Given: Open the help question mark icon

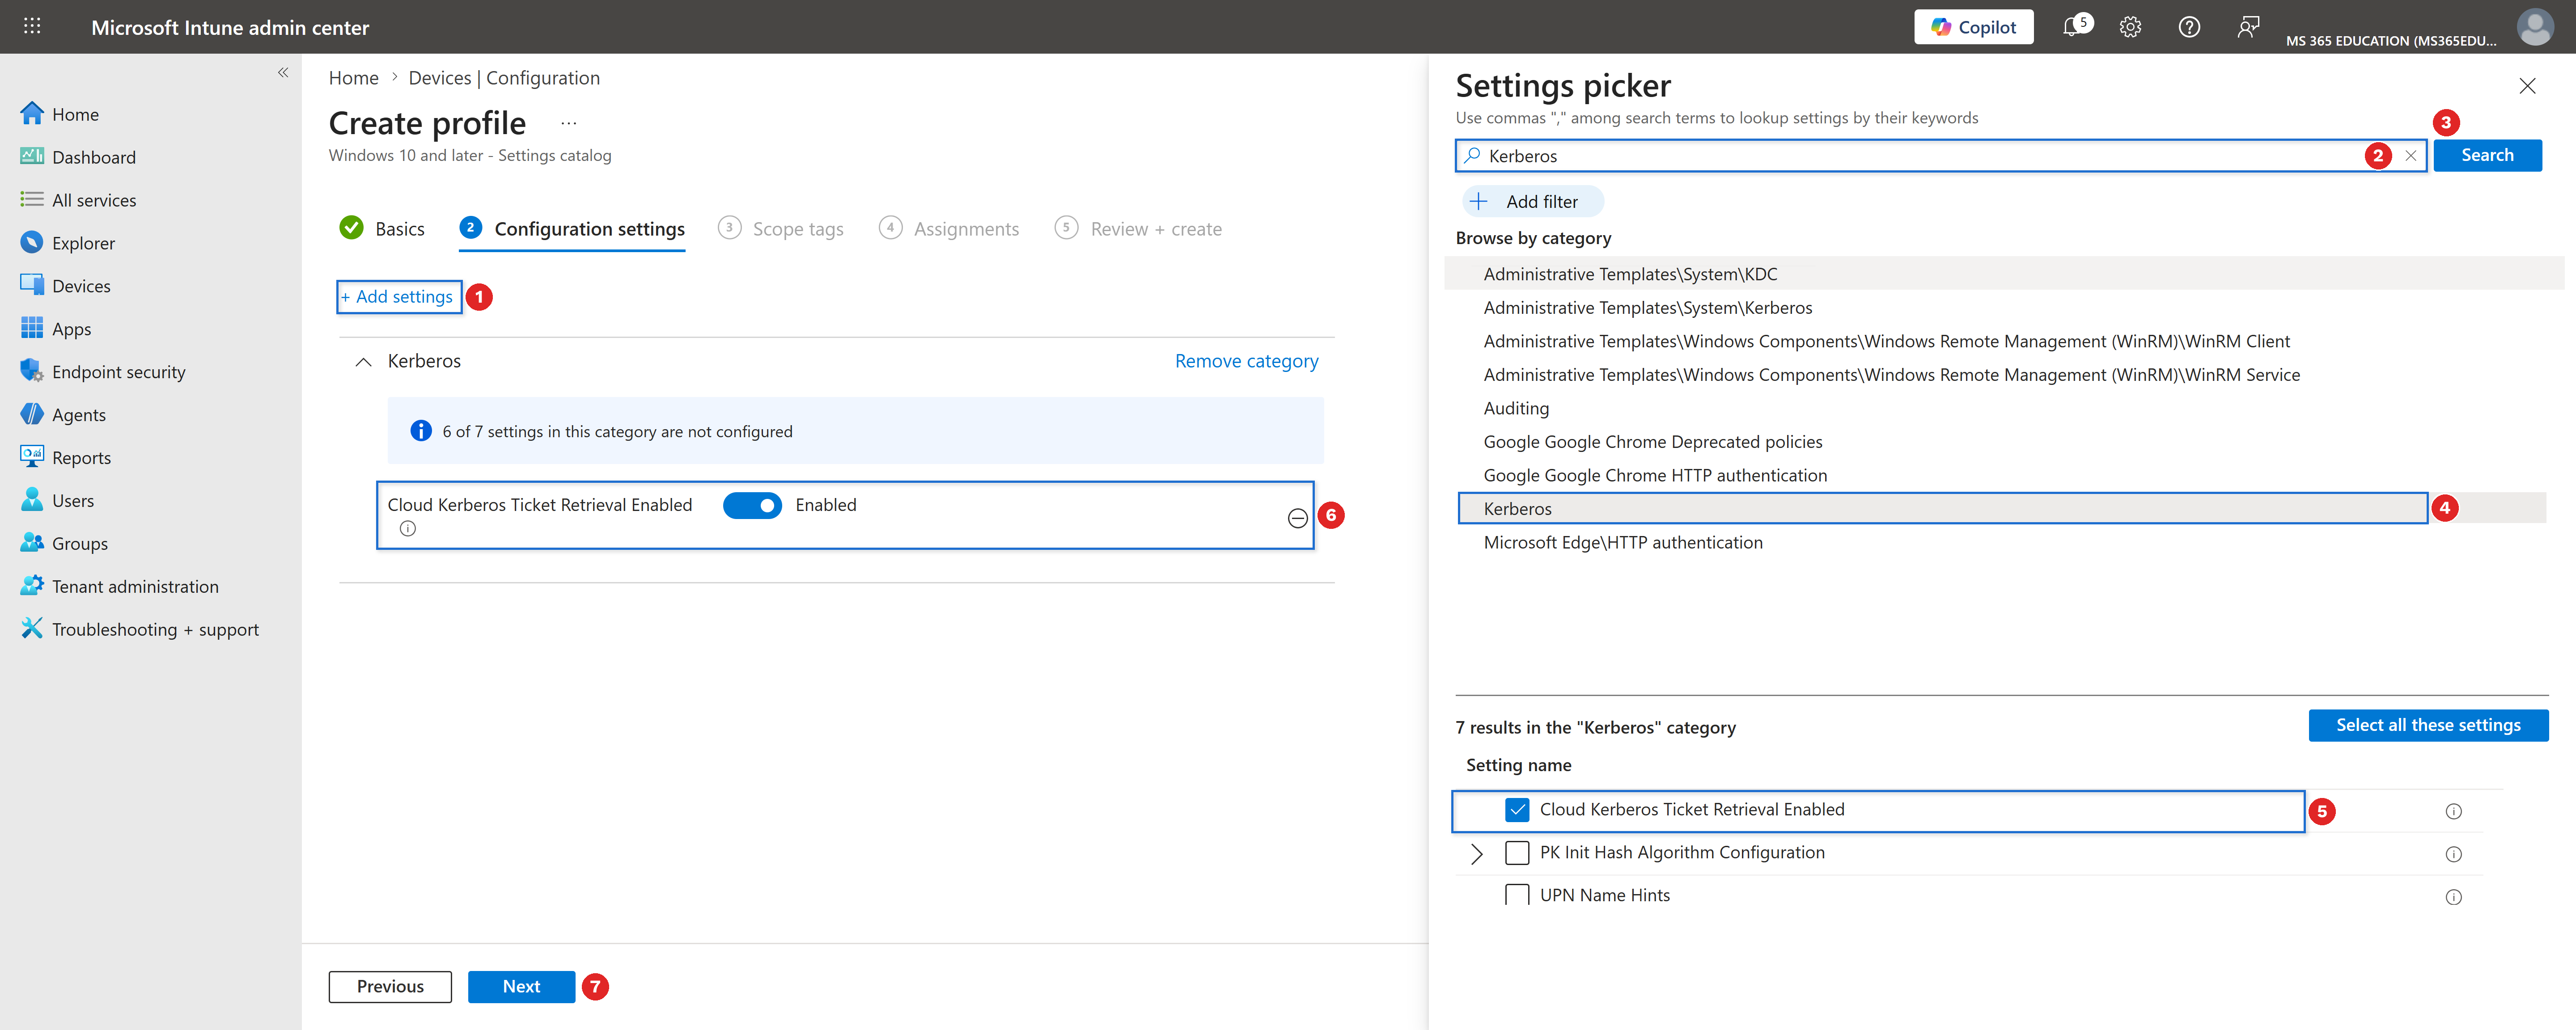Looking at the screenshot, I should point(2189,27).
